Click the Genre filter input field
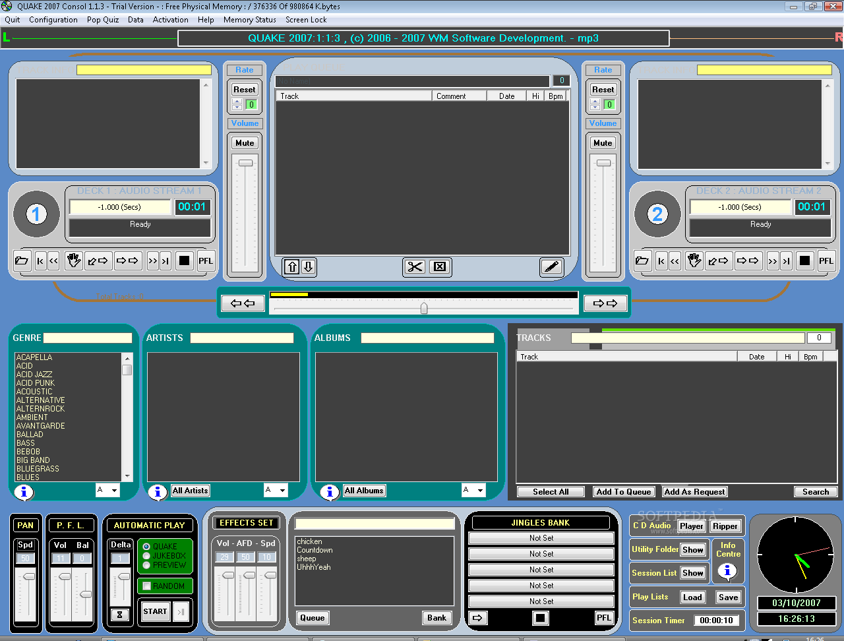This screenshot has width=844, height=641. 88,338
